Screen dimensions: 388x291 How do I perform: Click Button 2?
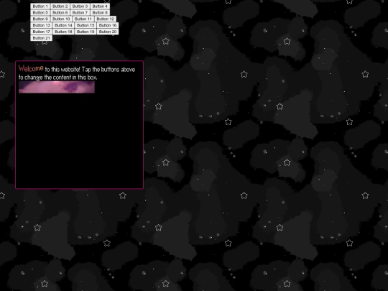[60, 6]
